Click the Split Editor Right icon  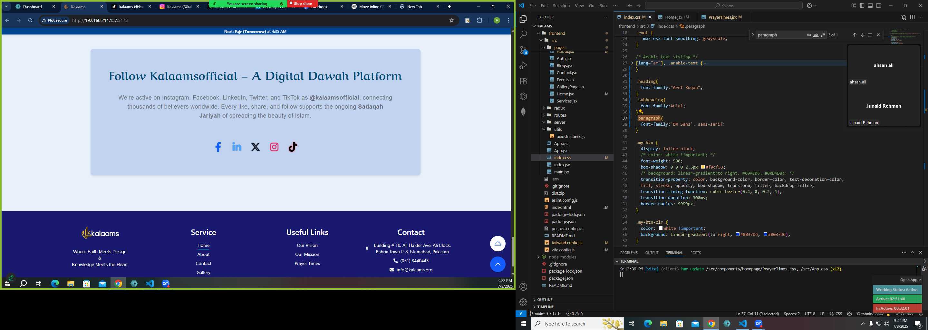[912, 17]
